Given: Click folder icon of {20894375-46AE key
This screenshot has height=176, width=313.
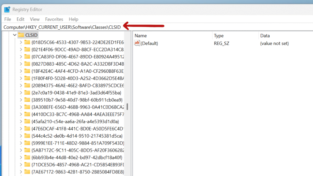Looking at the screenshot, I should (27, 85).
